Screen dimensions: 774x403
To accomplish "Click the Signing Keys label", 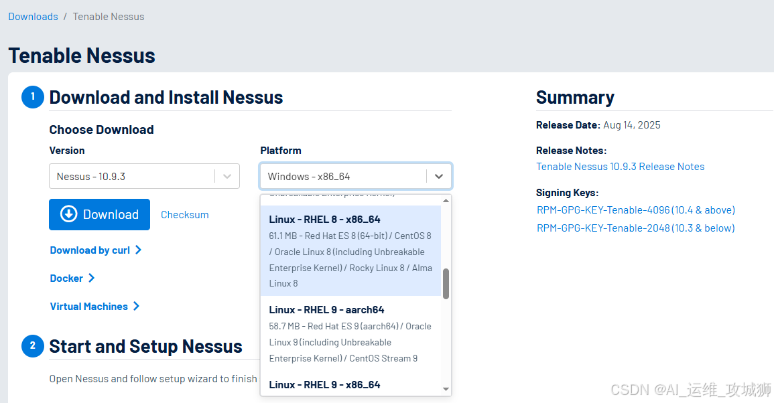I will [567, 193].
